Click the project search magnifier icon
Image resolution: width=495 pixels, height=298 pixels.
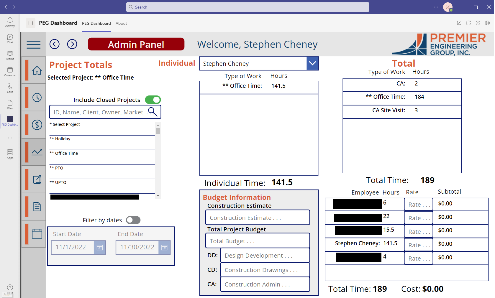coord(153,112)
